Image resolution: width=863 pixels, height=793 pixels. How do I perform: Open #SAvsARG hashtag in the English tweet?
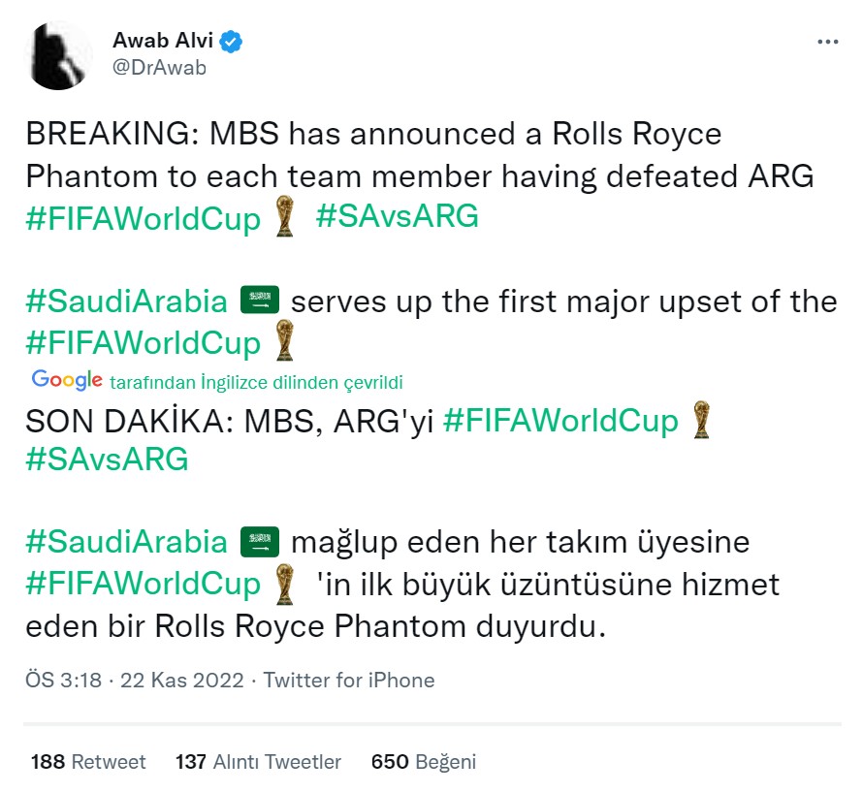pos(398,216)
